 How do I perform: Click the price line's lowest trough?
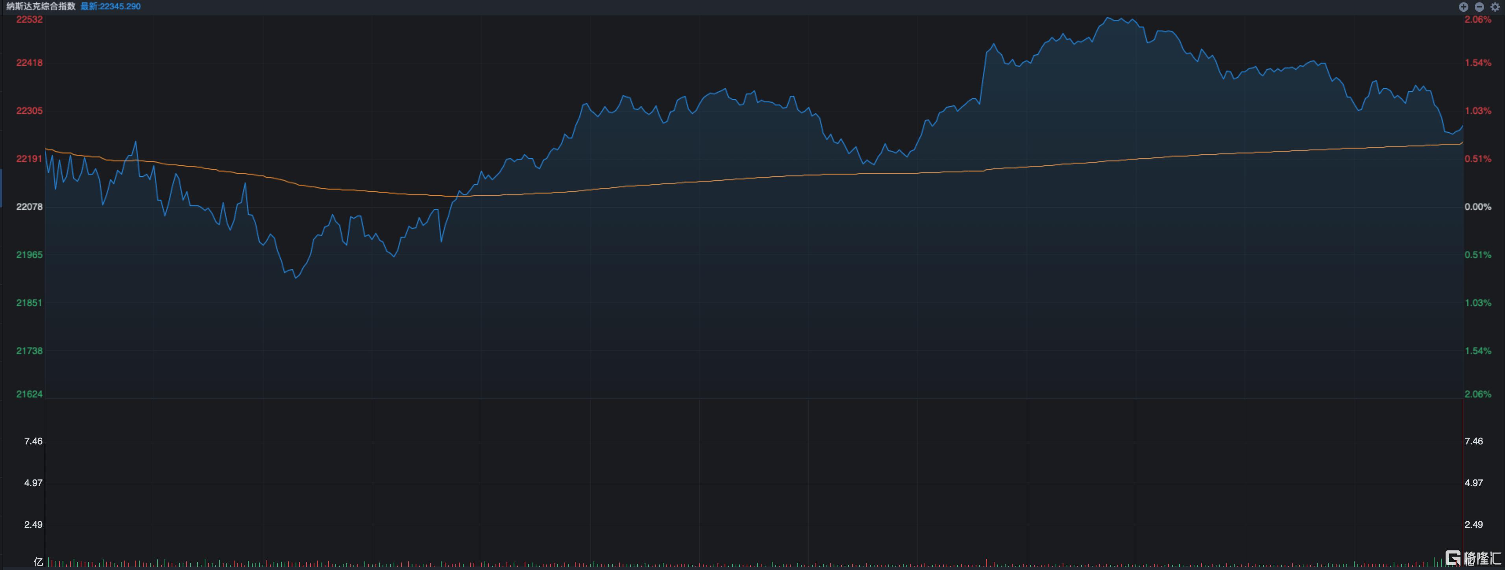click(296, 278)
